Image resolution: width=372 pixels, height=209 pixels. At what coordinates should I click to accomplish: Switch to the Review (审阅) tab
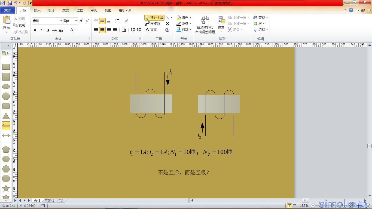point(94,10)
